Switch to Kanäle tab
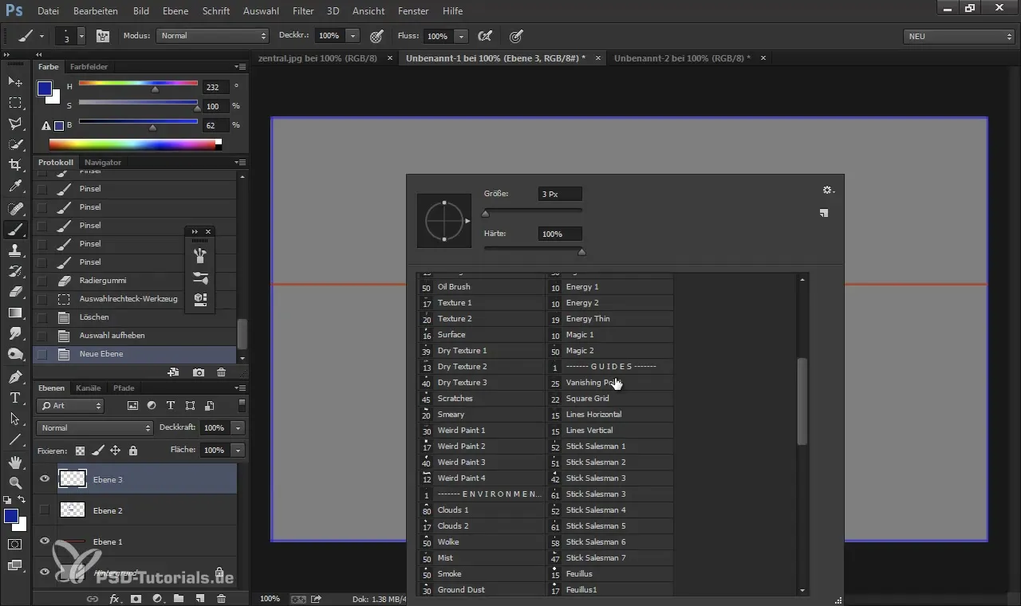The height and width of the screenshot is (606, 1021). pos(88,388)
